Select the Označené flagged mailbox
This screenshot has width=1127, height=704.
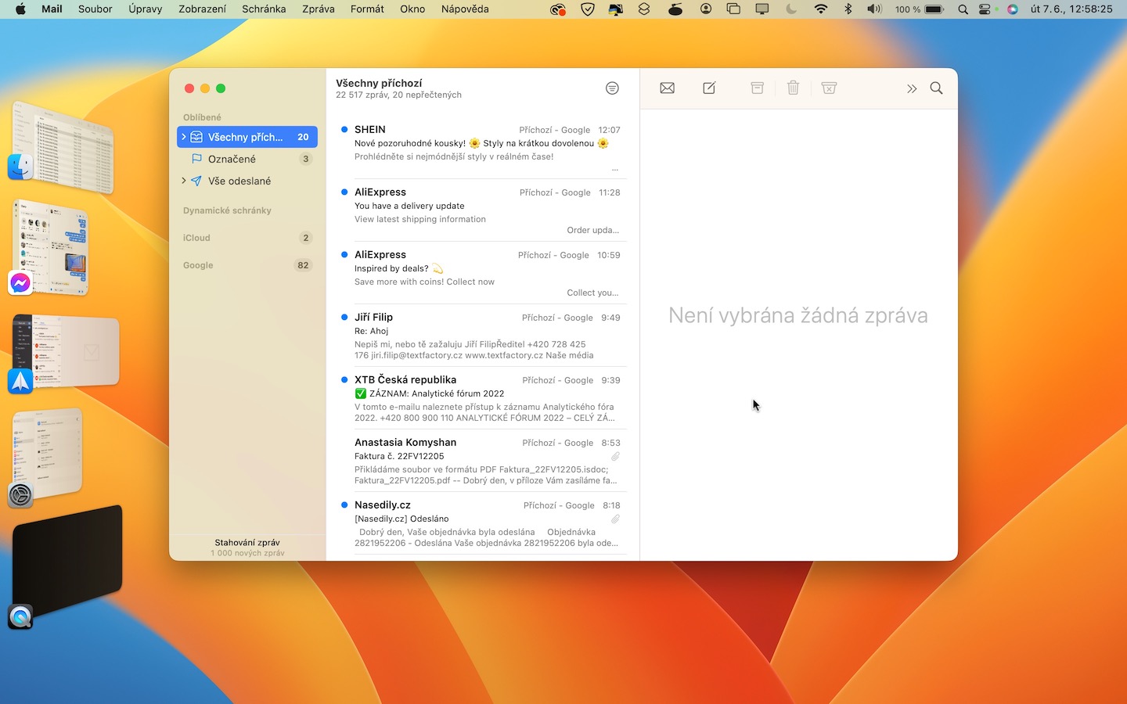247,159
